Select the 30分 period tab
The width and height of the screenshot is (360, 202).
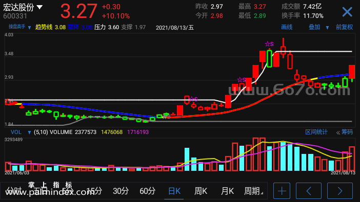121,191
